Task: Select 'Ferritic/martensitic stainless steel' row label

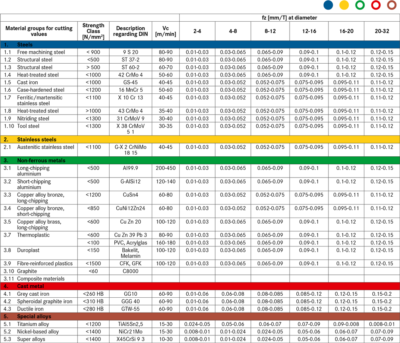Action: click(39, 101)
